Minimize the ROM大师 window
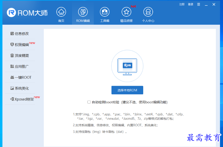The image size is (223, 147). point(206,5)
